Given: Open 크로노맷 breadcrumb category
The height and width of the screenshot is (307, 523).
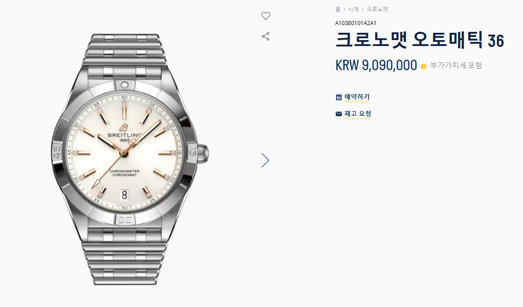Looking at the screenshot, I should tap(377, 9).
